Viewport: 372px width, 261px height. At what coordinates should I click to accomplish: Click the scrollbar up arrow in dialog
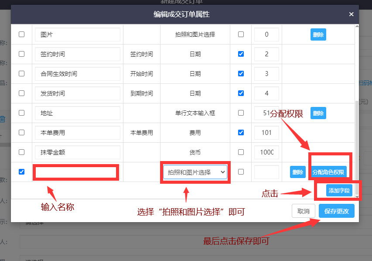[357, 26]
